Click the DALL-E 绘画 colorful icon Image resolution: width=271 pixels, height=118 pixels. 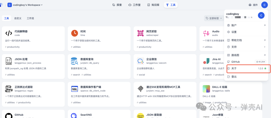coord(206,89)
